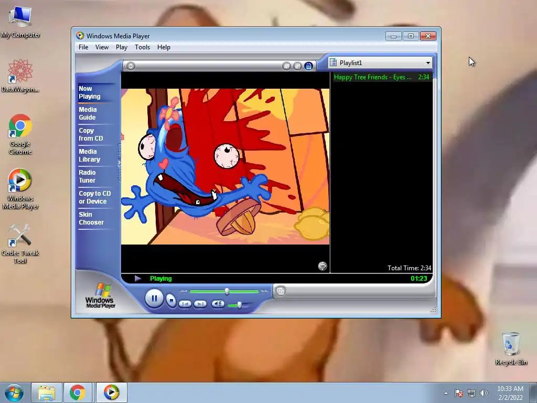
Task: Click the elapsed time 01:23
Action: pyautogui.click(x=419, y=279)
